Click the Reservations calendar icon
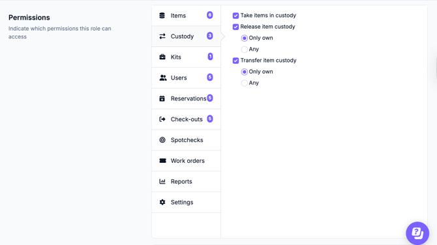Image resolution: width=437 pixels, height=245 pixels. [x=162, y=98]
